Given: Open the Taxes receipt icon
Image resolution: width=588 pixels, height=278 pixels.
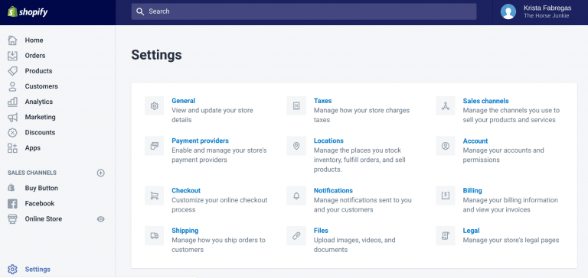Looking at the screenshot, I should [x=296, y=106].
